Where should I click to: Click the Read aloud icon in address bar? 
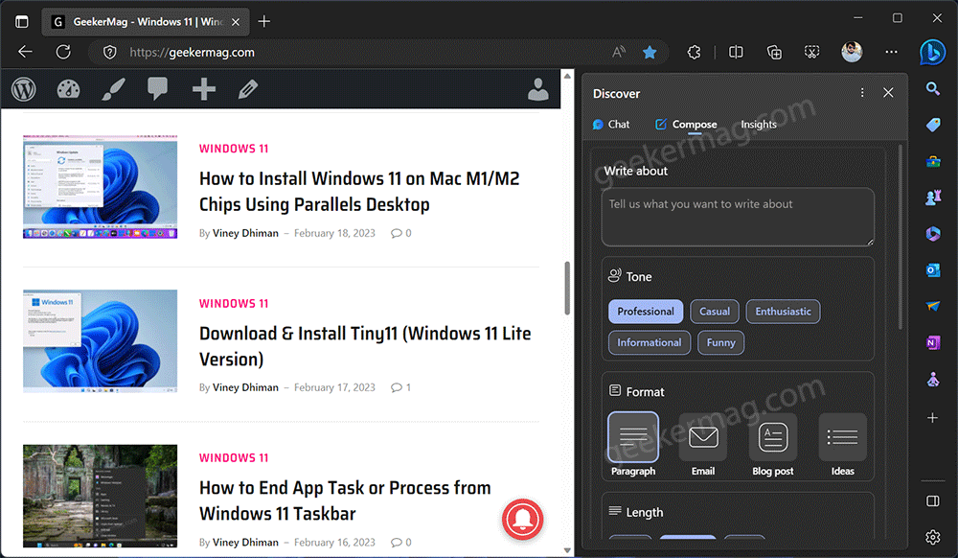click(x=619, y=53)
